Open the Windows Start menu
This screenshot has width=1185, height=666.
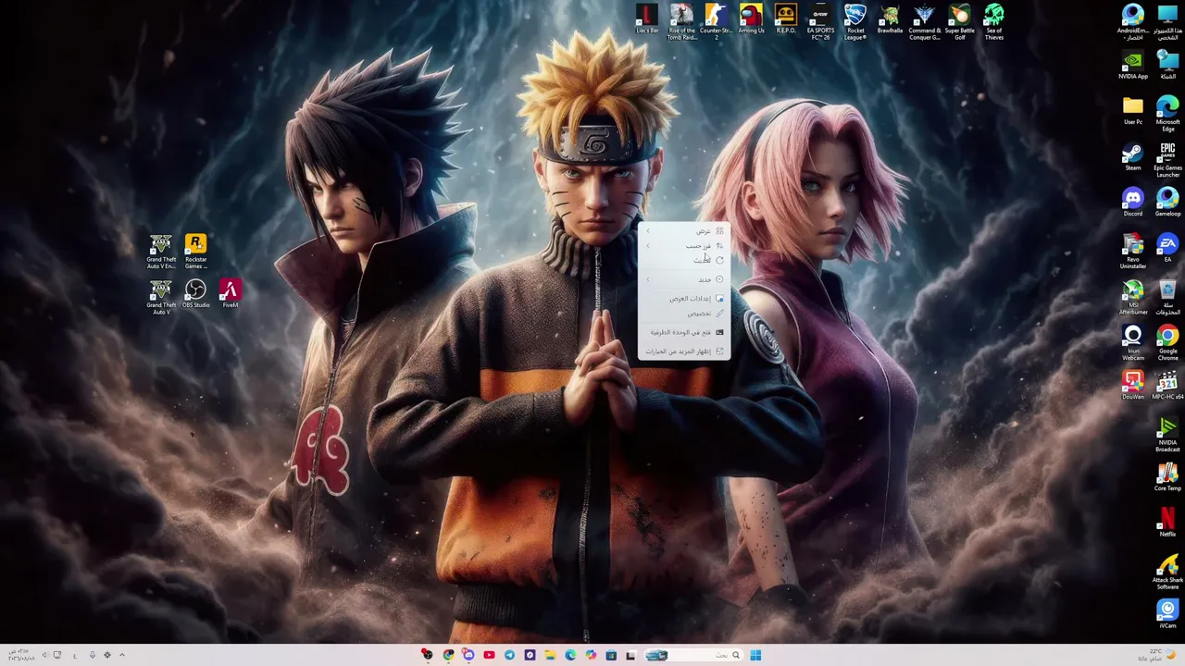(755, 655)
